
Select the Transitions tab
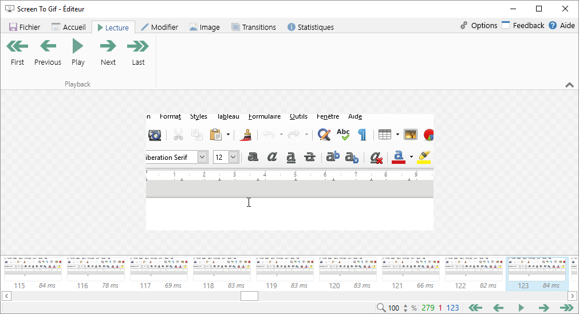253,27
